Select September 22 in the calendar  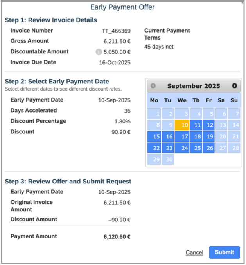tap(154, 148)
